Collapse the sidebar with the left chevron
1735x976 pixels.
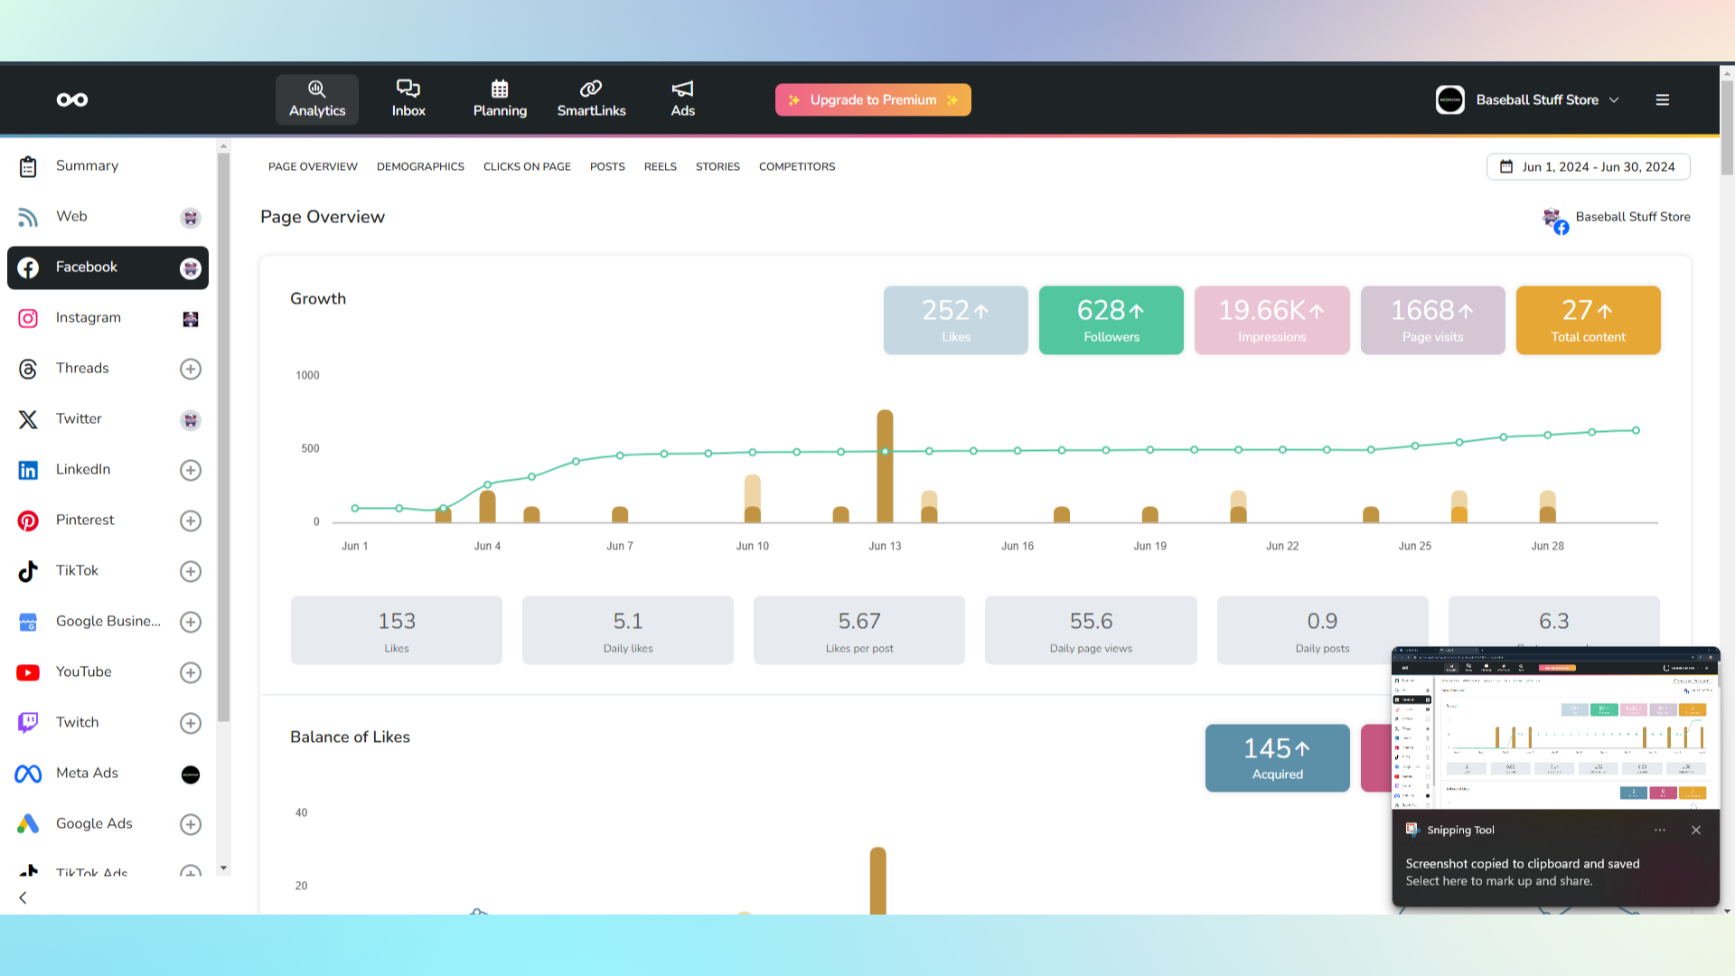pyautogui.click(x=23, y=898)
